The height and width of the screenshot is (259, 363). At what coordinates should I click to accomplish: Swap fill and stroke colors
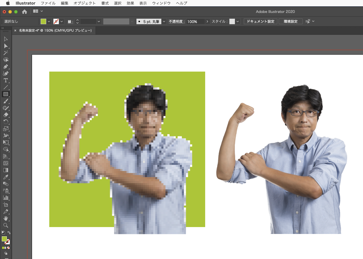tap(9, 233)
